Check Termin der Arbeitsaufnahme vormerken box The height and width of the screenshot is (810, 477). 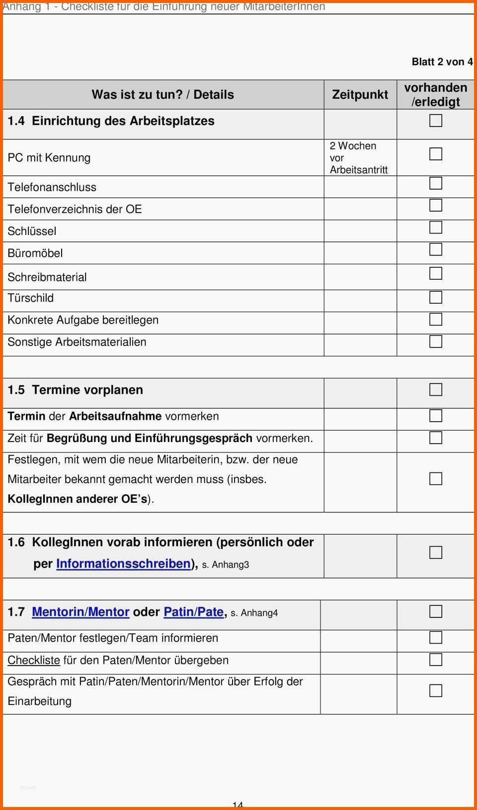coord(436,416)
